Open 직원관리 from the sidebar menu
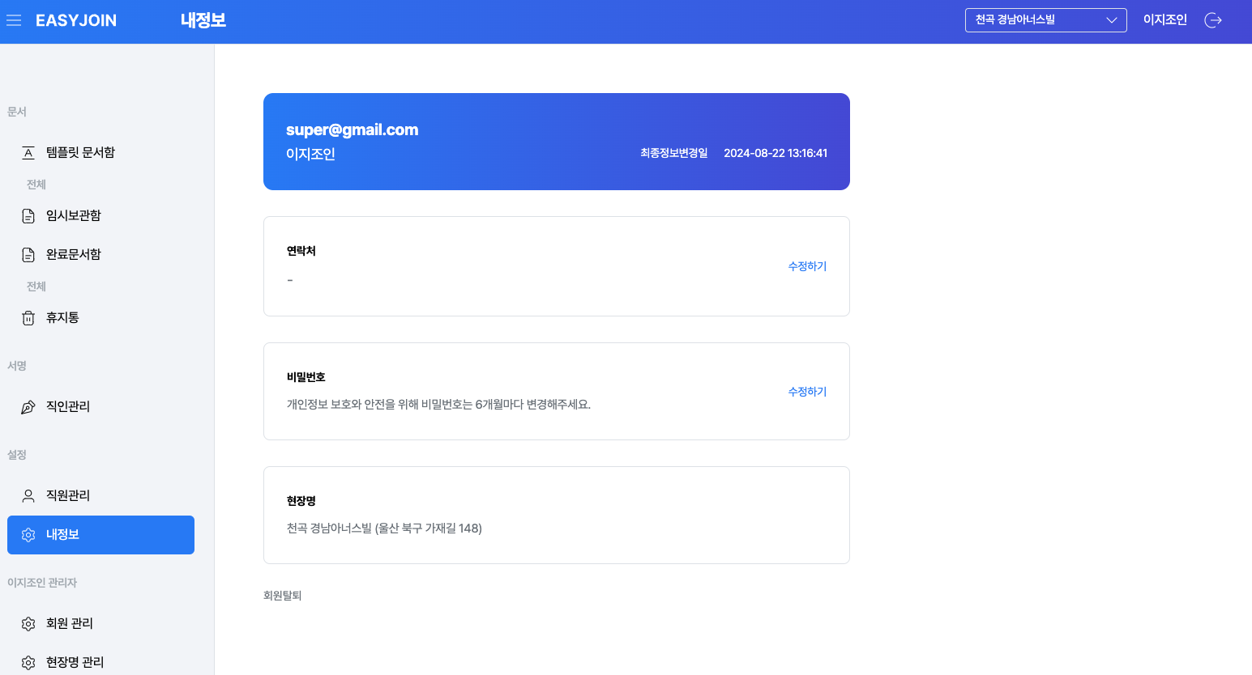Viewport: 1252px width, 675px height. point(68,495)
